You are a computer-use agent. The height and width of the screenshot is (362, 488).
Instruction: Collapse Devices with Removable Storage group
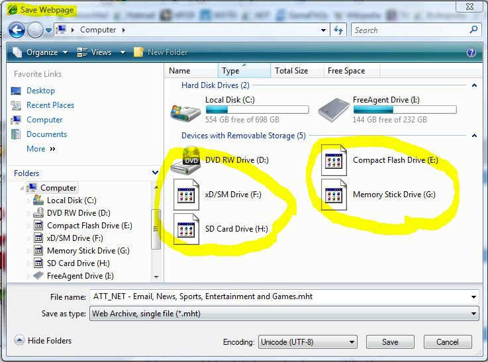(474, 135)
